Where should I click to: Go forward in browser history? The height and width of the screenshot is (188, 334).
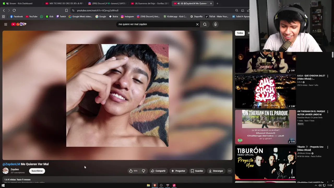pos(9,10)
